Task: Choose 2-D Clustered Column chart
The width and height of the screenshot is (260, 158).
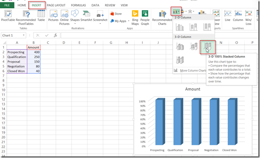Action: 180,27
